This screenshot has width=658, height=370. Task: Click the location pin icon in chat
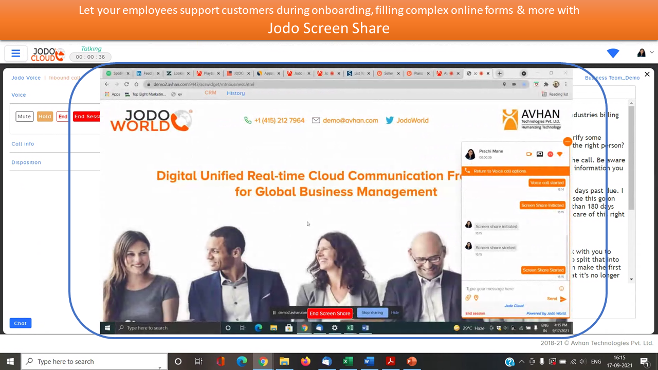476,298
